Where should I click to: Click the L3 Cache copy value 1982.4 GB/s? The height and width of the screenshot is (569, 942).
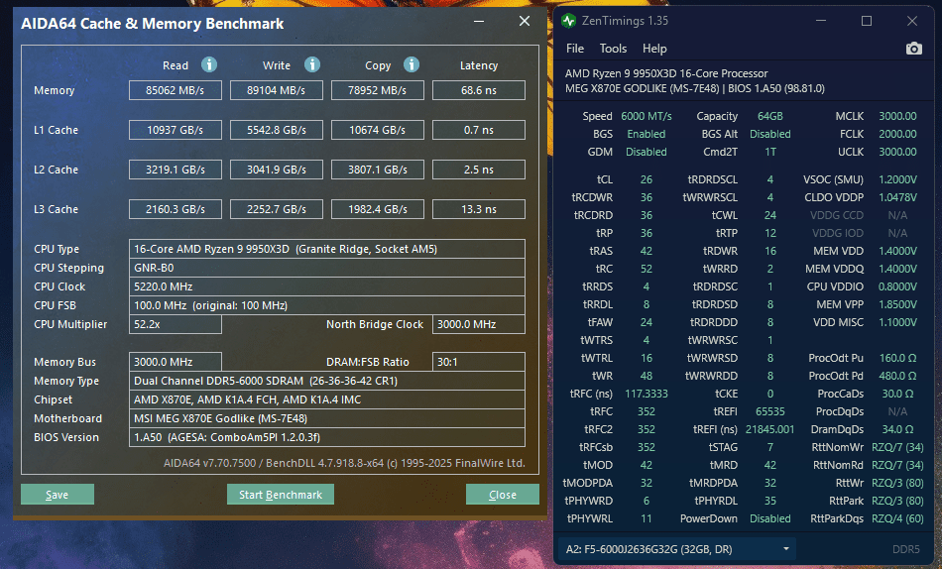coord(377,209)
